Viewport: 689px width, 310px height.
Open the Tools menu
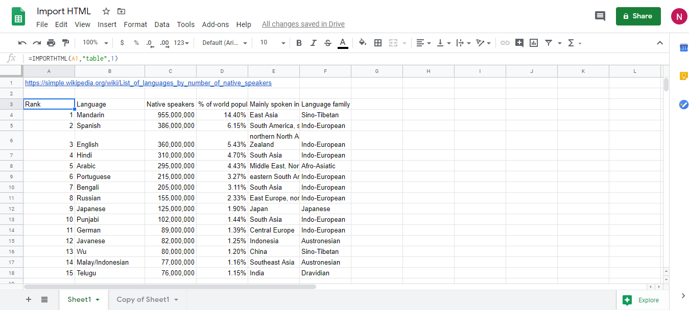click(186, 24)
